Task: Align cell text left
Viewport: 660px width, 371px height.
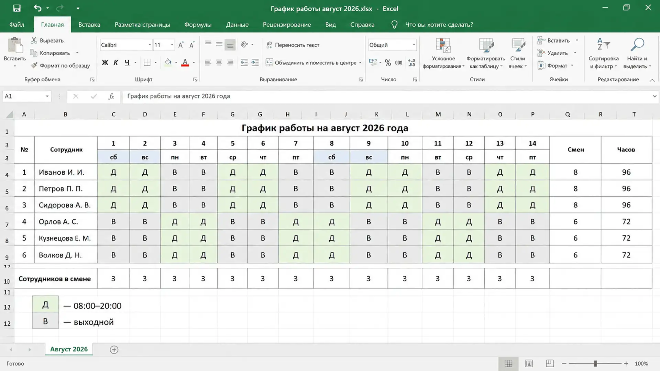Action: click(208, 62)
